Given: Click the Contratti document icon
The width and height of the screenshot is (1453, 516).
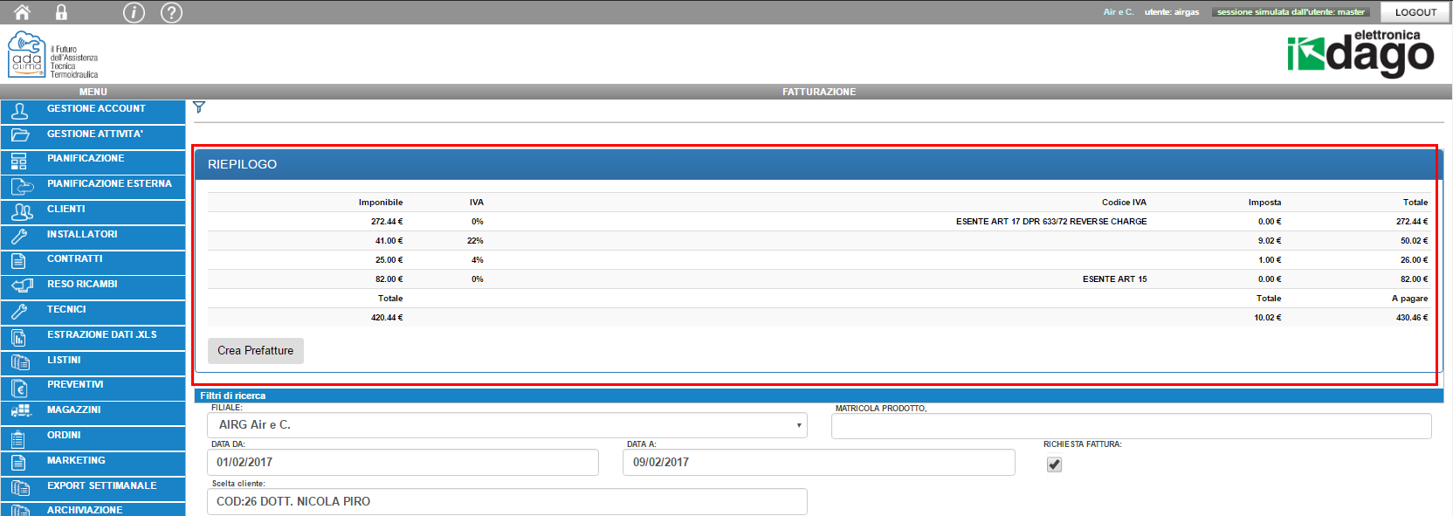Looking at the screenshot, I should click(18, 261).
